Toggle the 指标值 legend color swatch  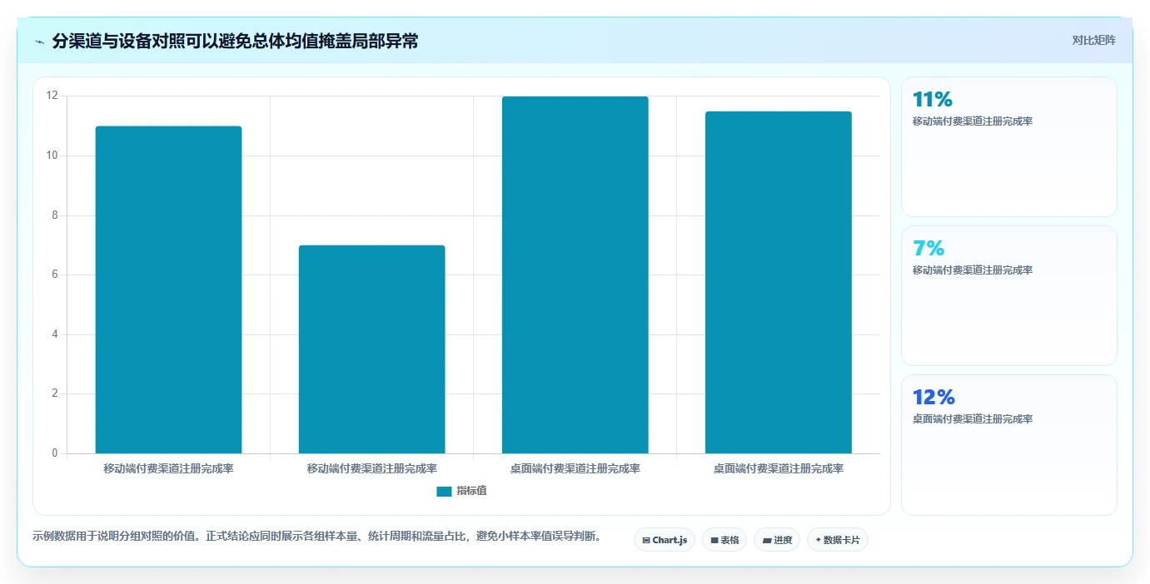[x=444, y=492]
